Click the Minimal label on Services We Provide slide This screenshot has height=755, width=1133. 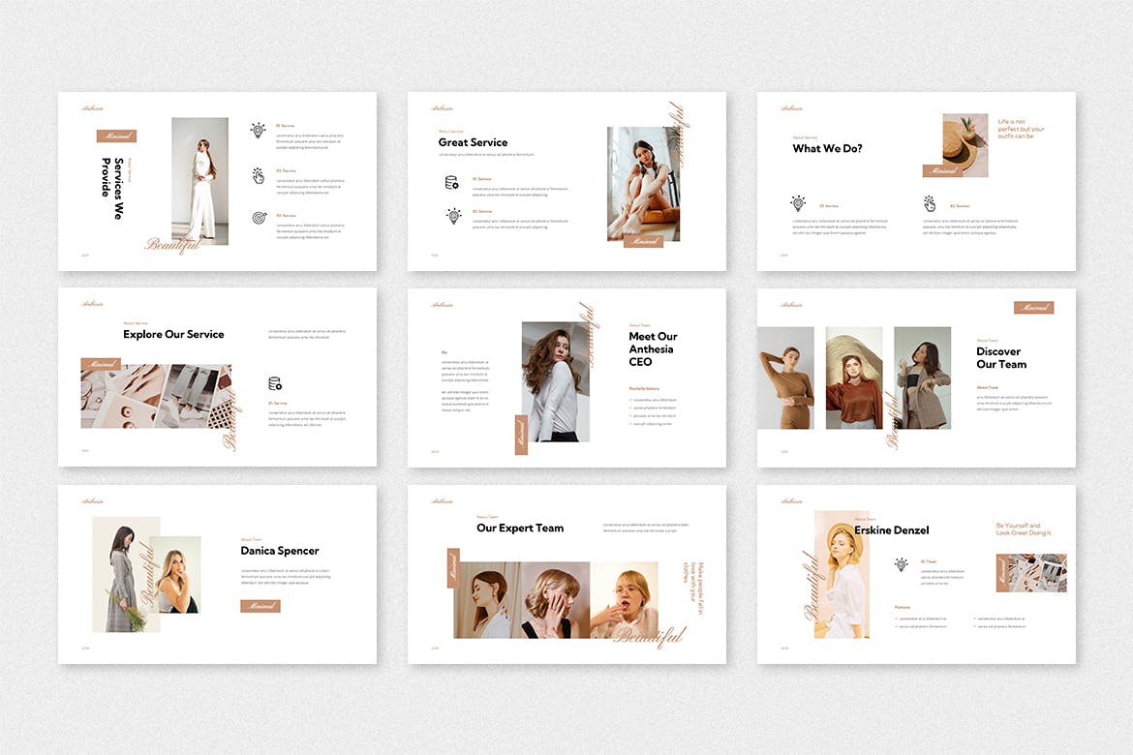[116, 136]
